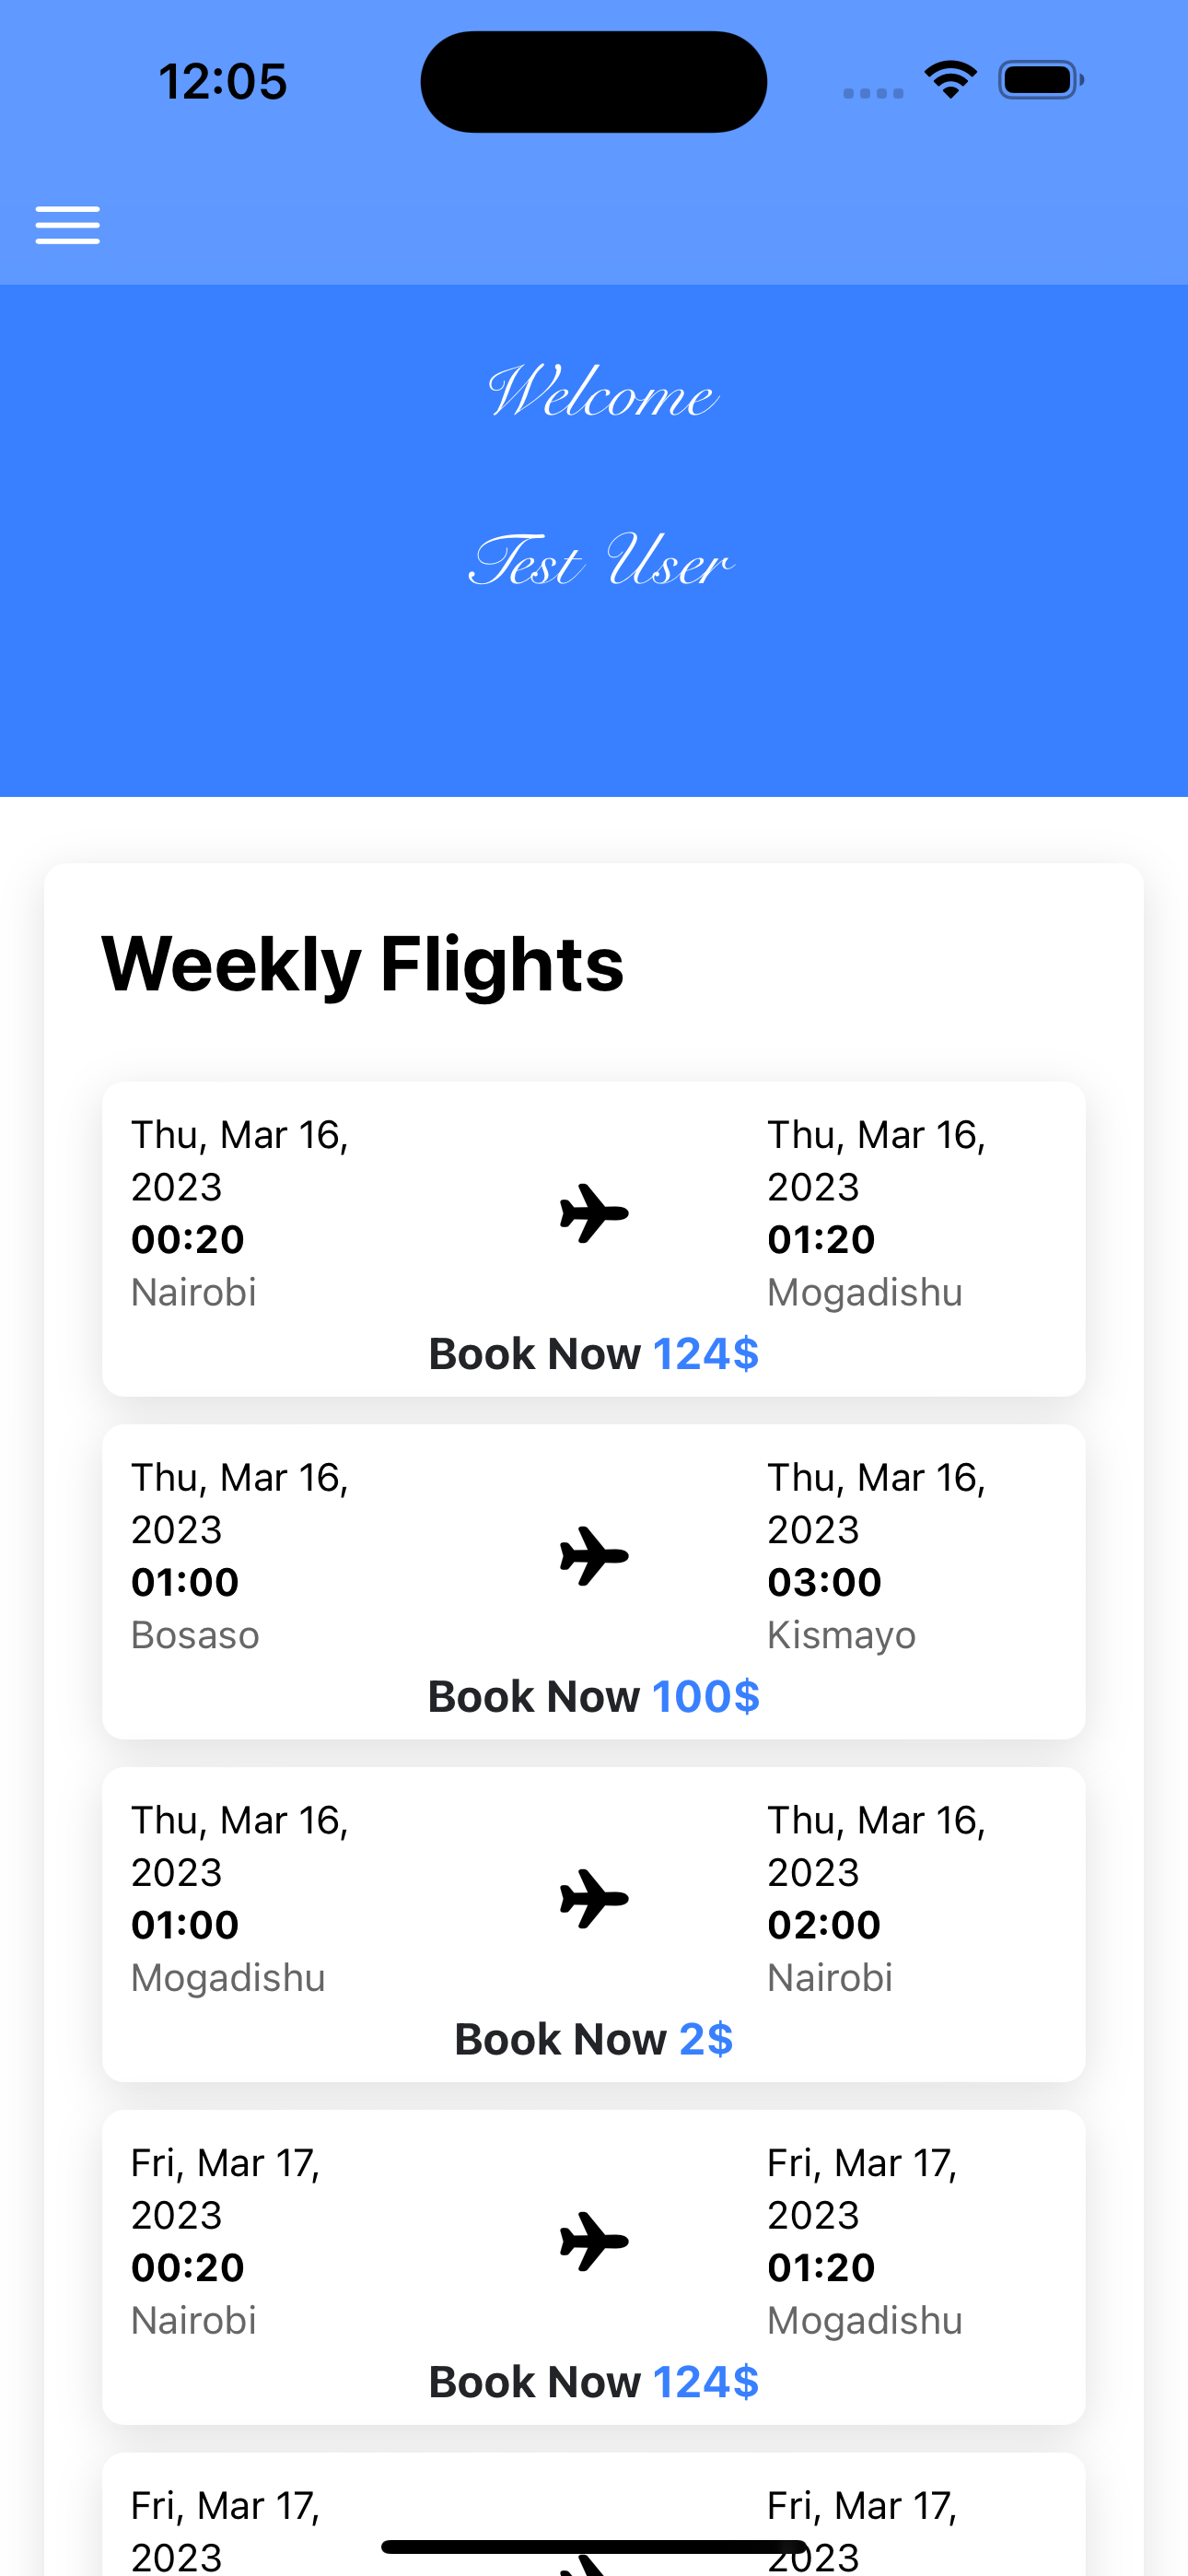1188x2576 pixels.
Task: Tap airplane icon on Mogadishu–Nairobi flight
Action: click(594, 1899)
